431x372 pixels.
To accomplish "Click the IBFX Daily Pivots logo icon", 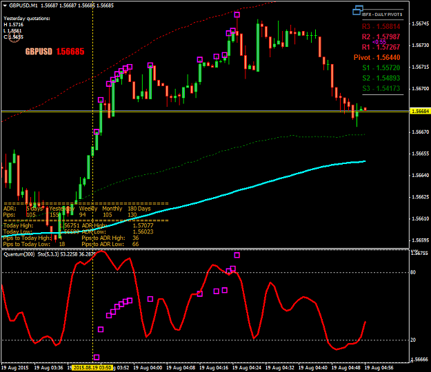I will tap(358, 10).
